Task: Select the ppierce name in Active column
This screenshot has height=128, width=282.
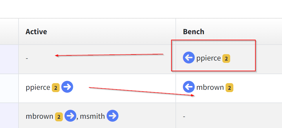Action: tap(38, 87)
